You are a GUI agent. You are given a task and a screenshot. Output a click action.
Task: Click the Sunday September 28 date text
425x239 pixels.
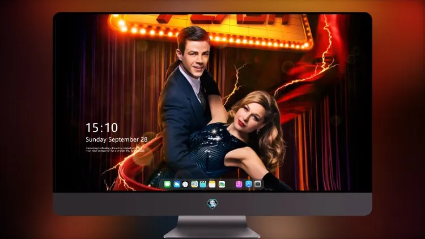point(117,139)
